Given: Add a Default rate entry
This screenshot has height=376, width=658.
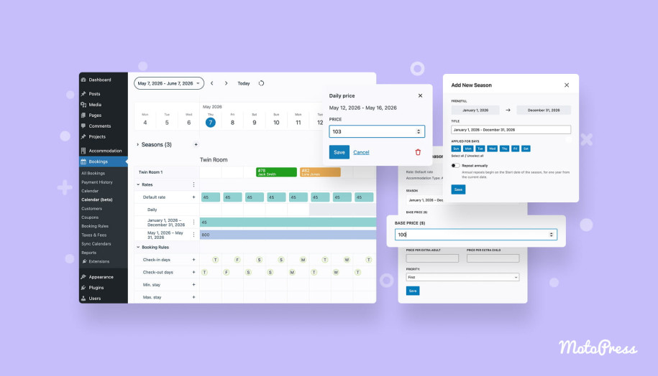Looking at the screenshot, I should point(193,197).
